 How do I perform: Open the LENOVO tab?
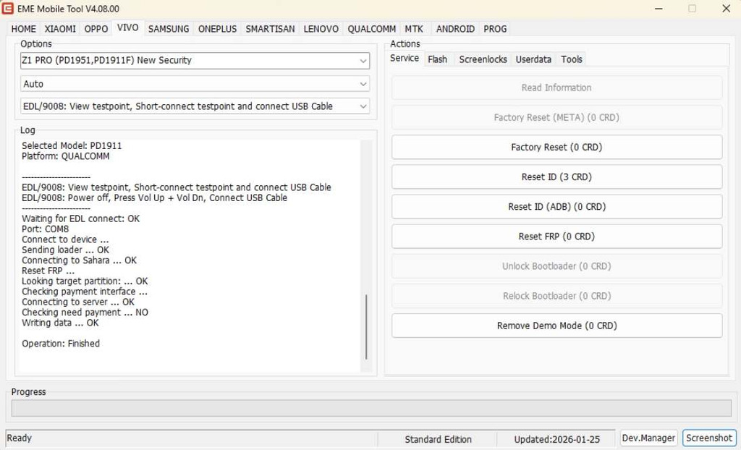[x=321, y=29]
